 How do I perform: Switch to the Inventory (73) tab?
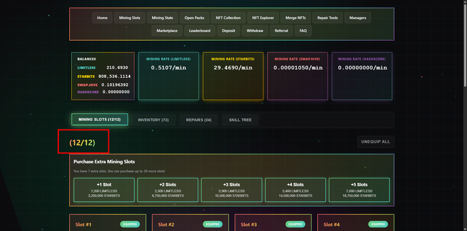[x=153, y=120]
